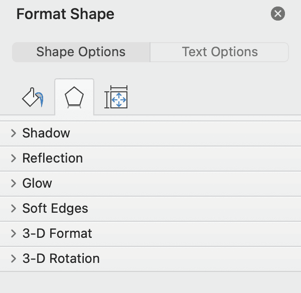Viewport: 301px width, 293px height.
Task: Click the Format Shape panel title
Action: point(65,14)
